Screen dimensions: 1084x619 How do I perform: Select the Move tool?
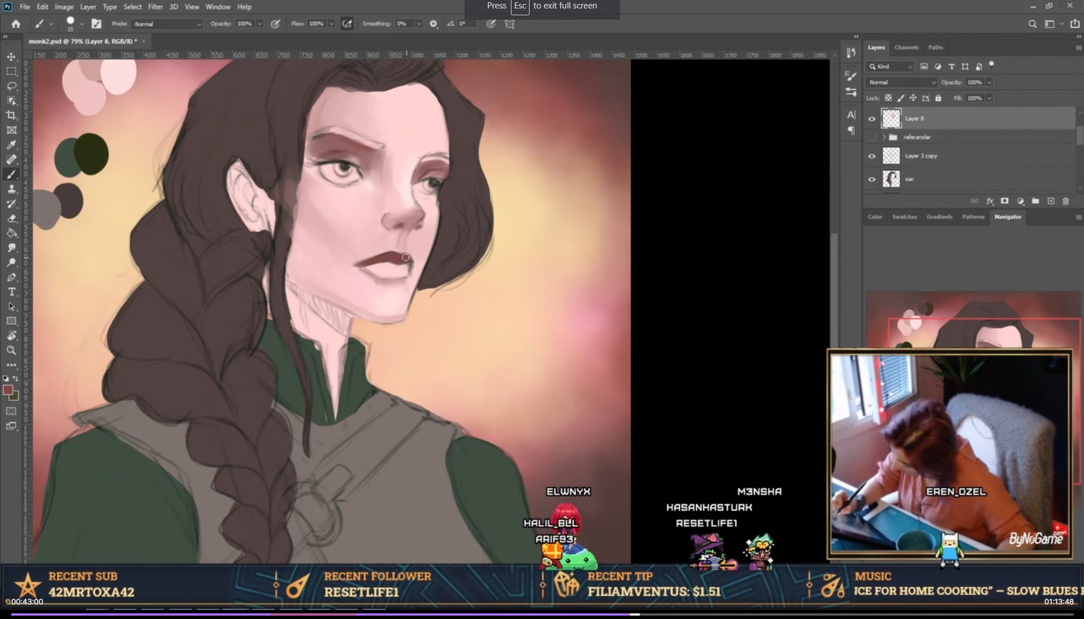(11, 56)
